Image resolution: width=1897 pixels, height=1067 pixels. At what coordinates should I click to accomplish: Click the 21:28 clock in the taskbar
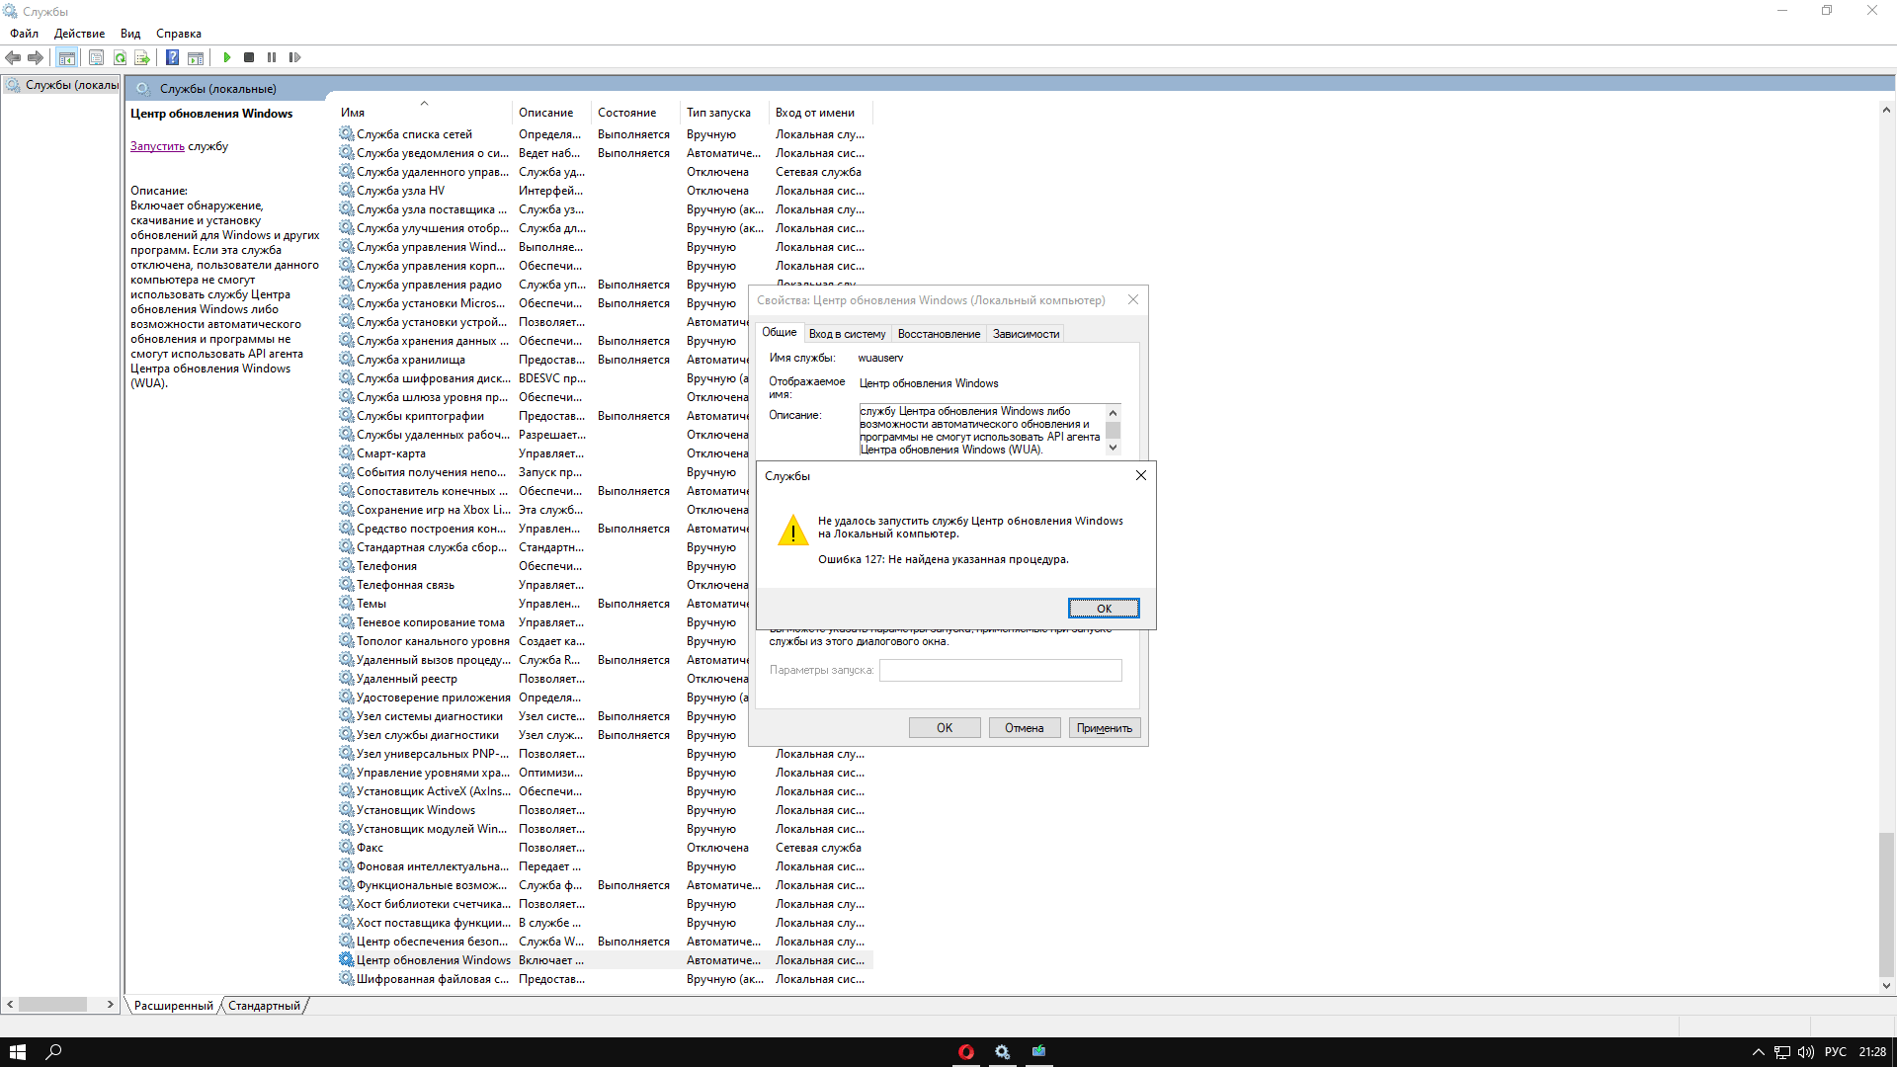click(x=1872, y=1052)
